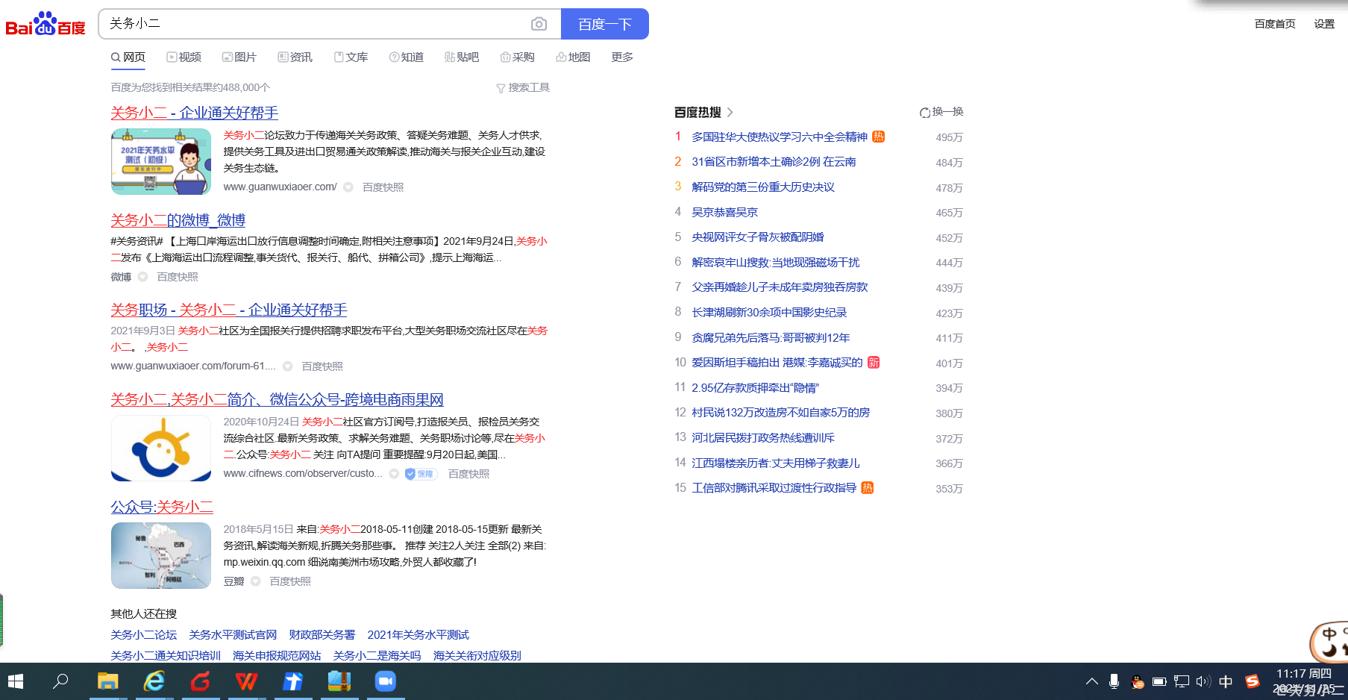Image resolution: width=1348 pixels, height=700 pixels.
Task: Open the 资讯 tab
Action: (x=295, y=57)
